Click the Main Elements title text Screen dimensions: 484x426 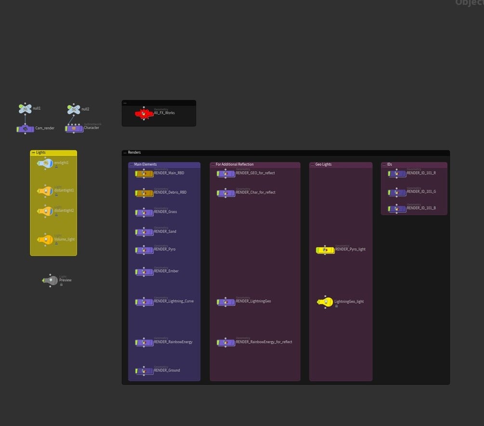145,165
